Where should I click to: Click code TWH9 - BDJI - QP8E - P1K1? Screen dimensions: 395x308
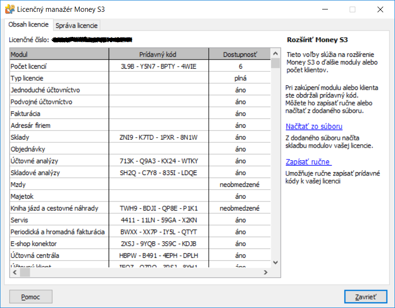tap(159, 208)
